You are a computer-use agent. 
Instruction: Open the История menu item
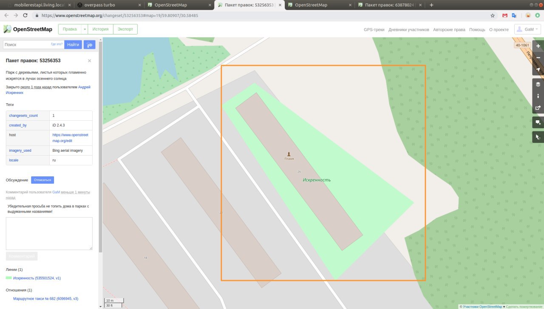click(100, 29)
